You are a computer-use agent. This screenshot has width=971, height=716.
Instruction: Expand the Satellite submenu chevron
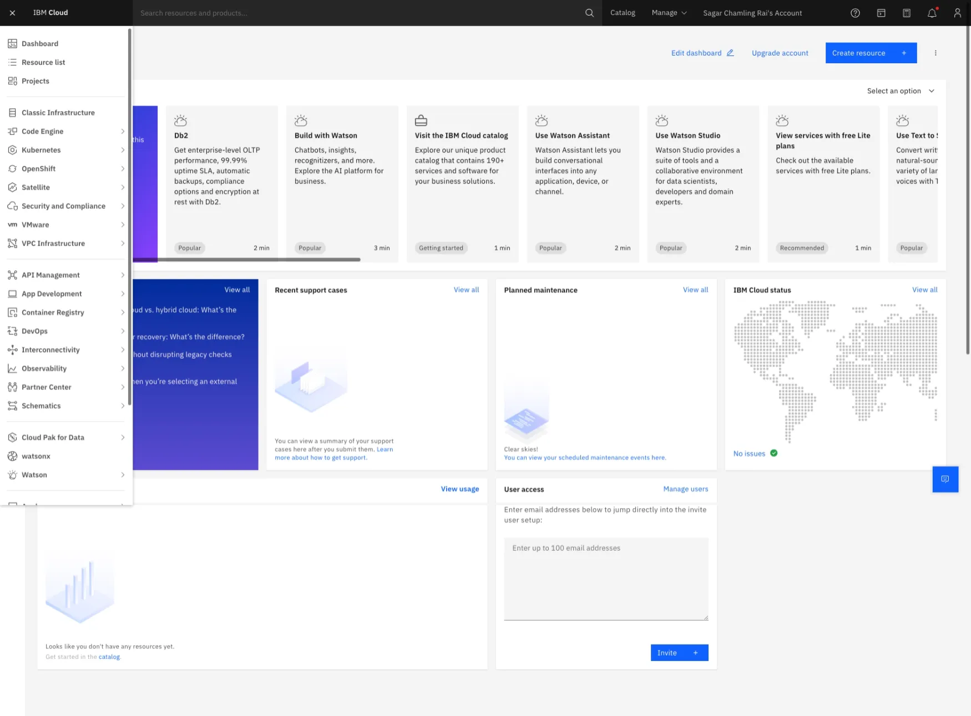[123, 187]
